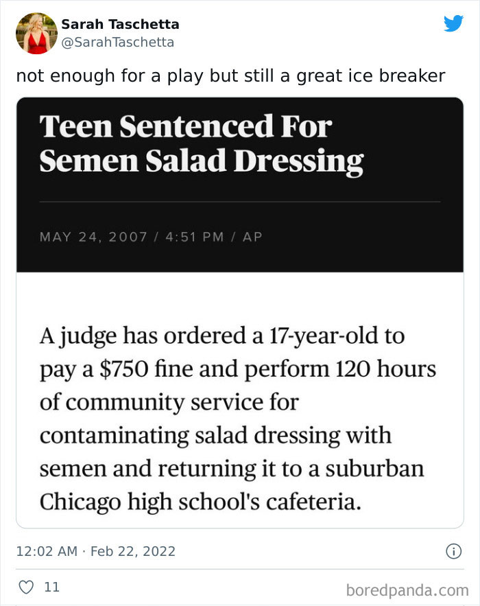This screenshot has width=480, height=606.
Task: Click the divider line under the headline
Action: point(240,200)
